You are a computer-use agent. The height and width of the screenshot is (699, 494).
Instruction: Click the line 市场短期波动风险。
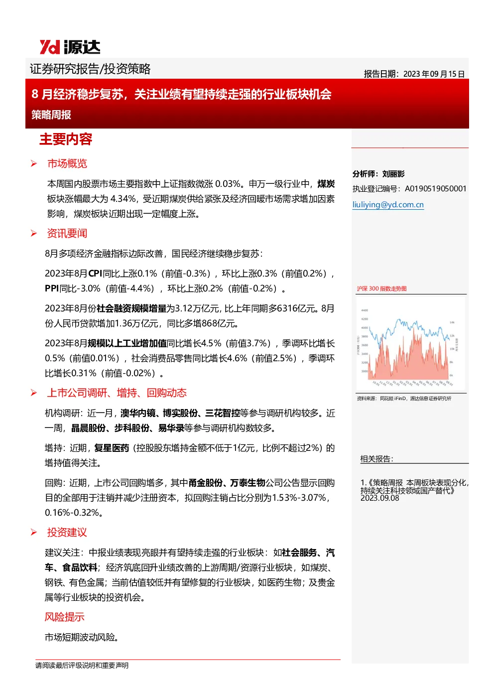coord(83,637)
